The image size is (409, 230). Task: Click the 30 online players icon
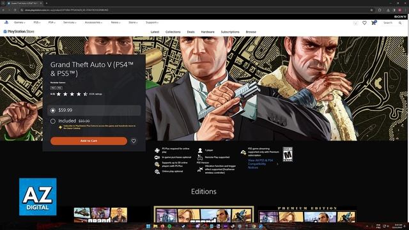(x=157, y=164)
